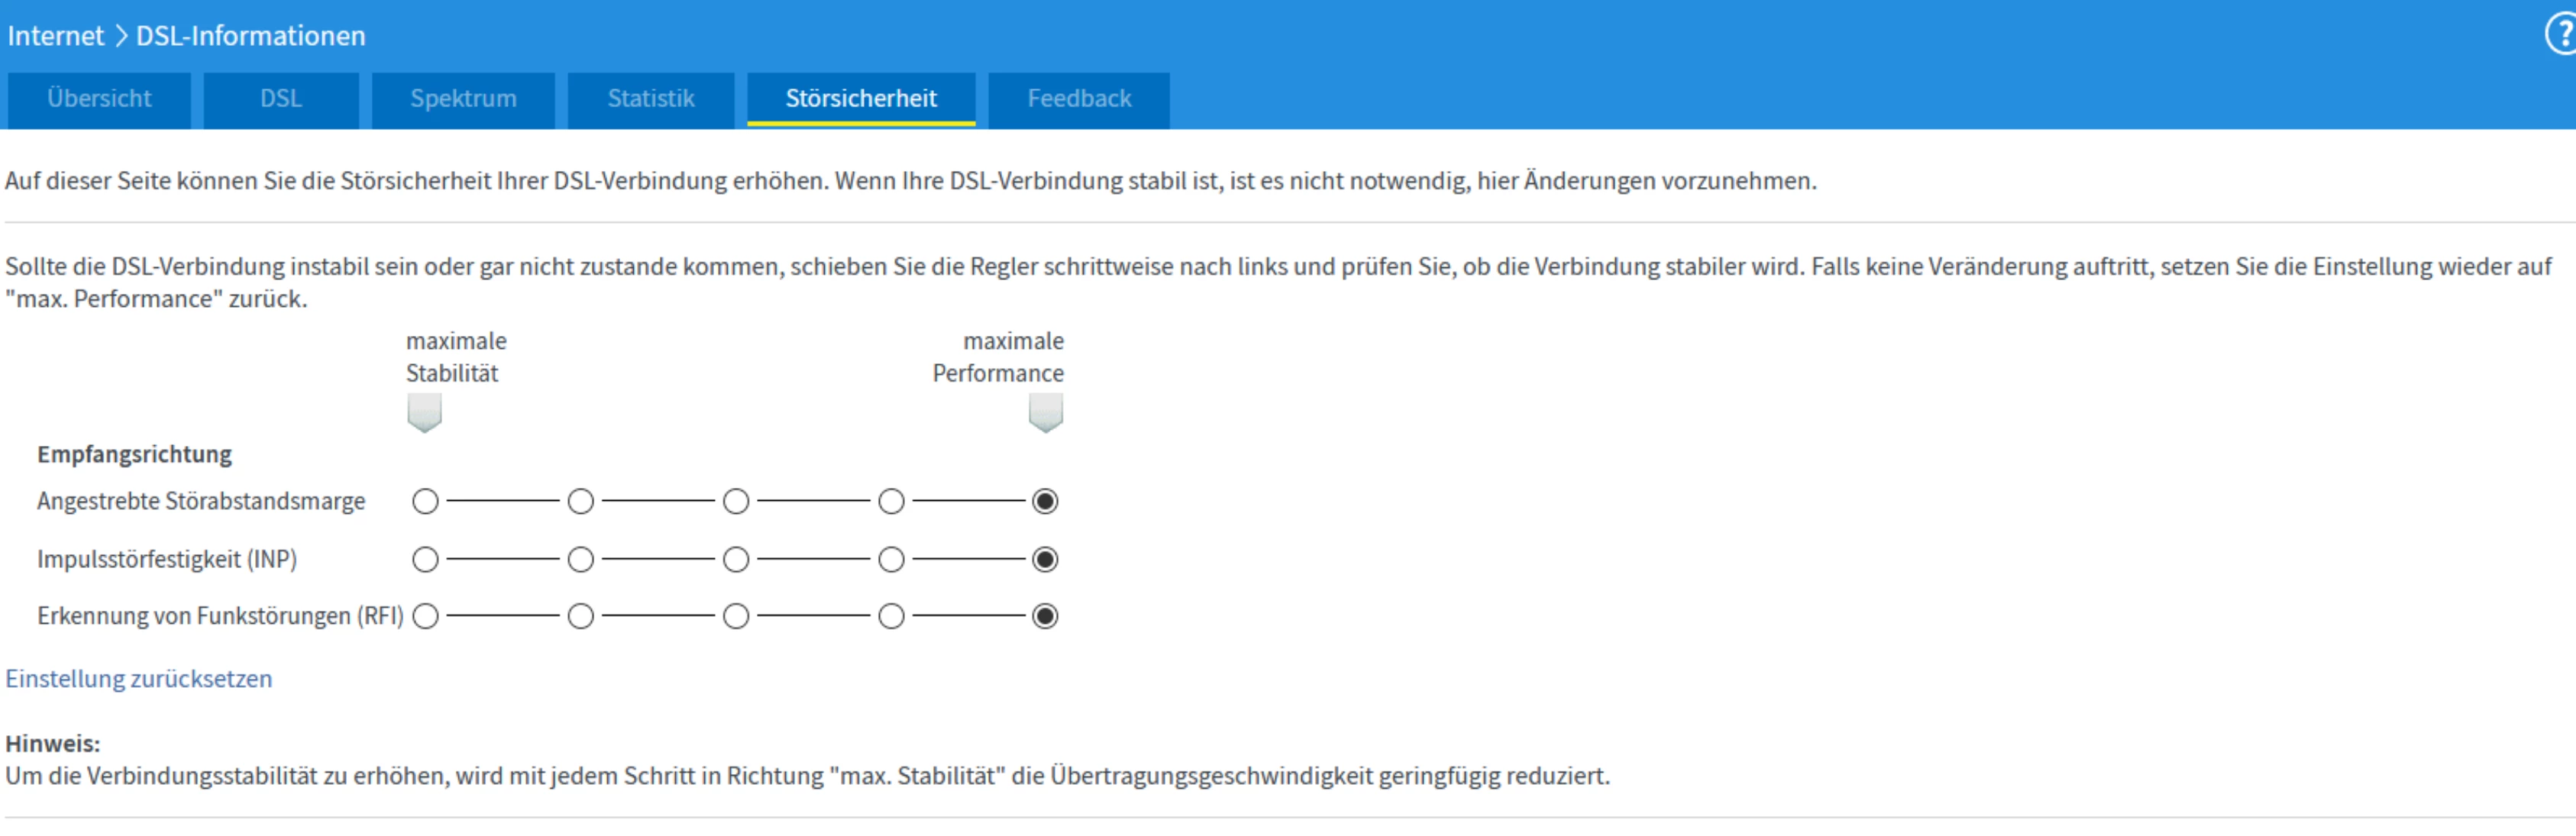
Task: Open the Feedback tab
Action: pyautogui.click(x=1079, y=99)
